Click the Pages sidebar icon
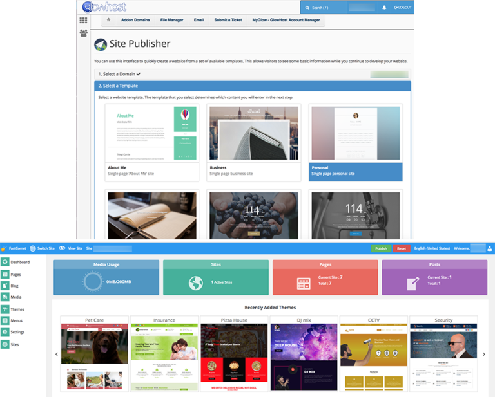The width and height of the screenshot is (495, 397). (5, 275)
